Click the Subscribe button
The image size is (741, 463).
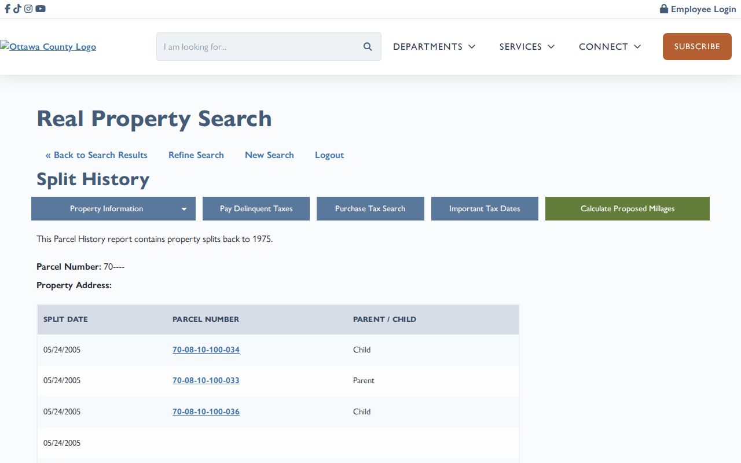click(x=697, y=47)
